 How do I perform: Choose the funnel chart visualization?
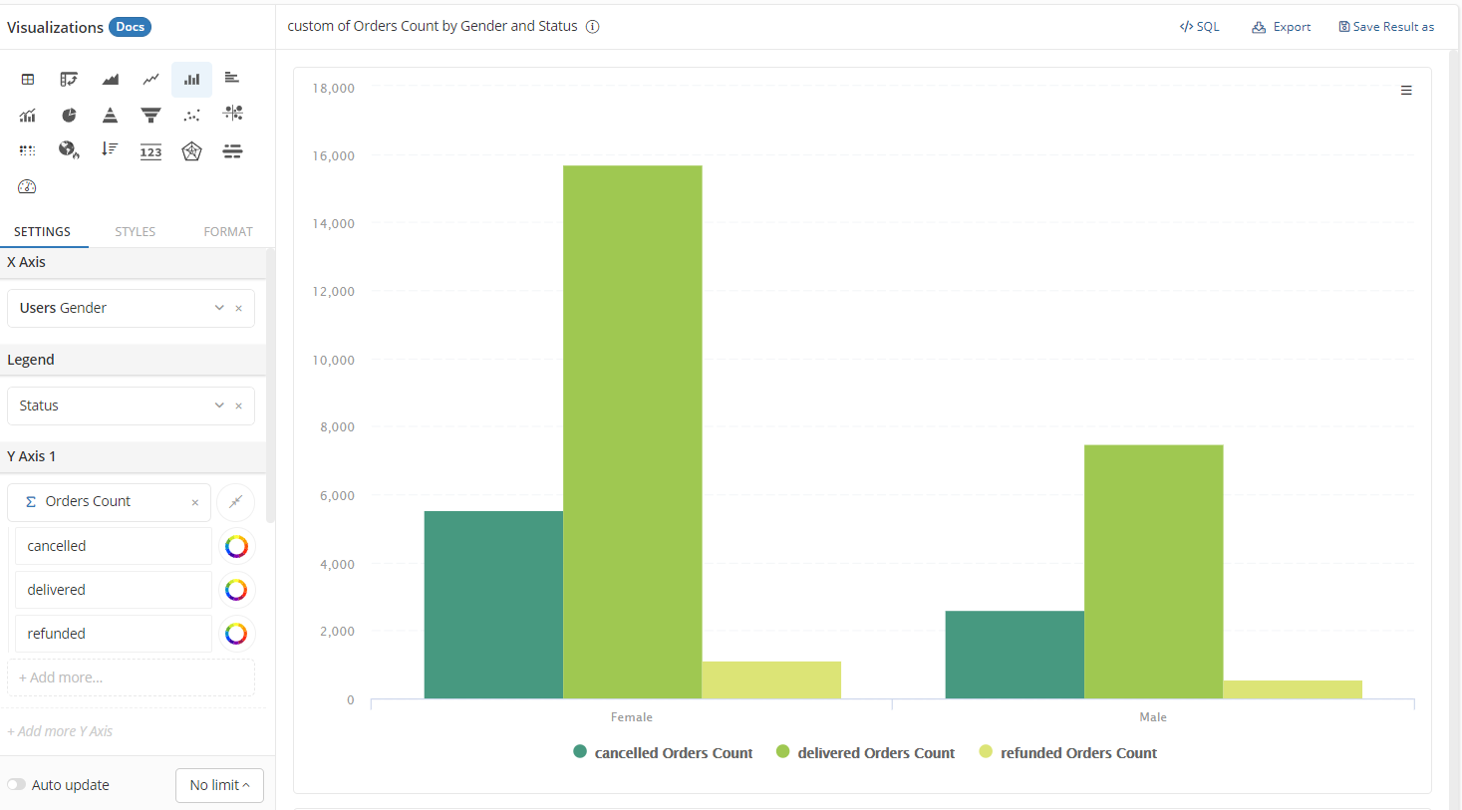click(150, 116)
